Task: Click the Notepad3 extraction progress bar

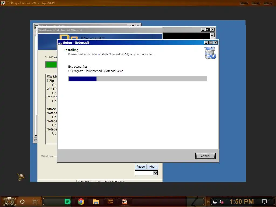Action: click(138, 79)
